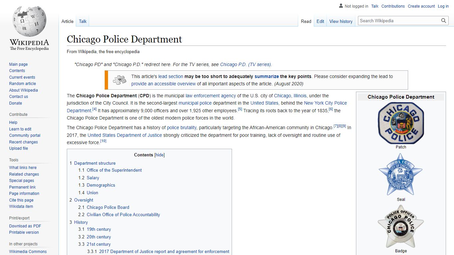
Task: Open About Wikipedia
Action: point(24,90)
